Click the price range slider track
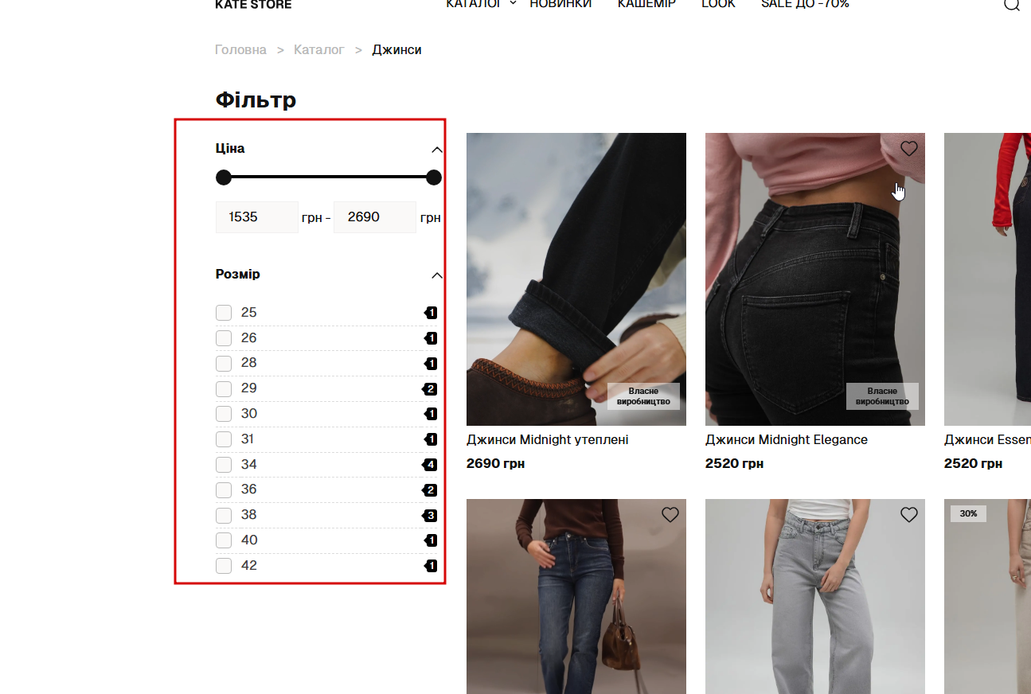The width and height of the screenshot is (1031, 694). [329, 177]
